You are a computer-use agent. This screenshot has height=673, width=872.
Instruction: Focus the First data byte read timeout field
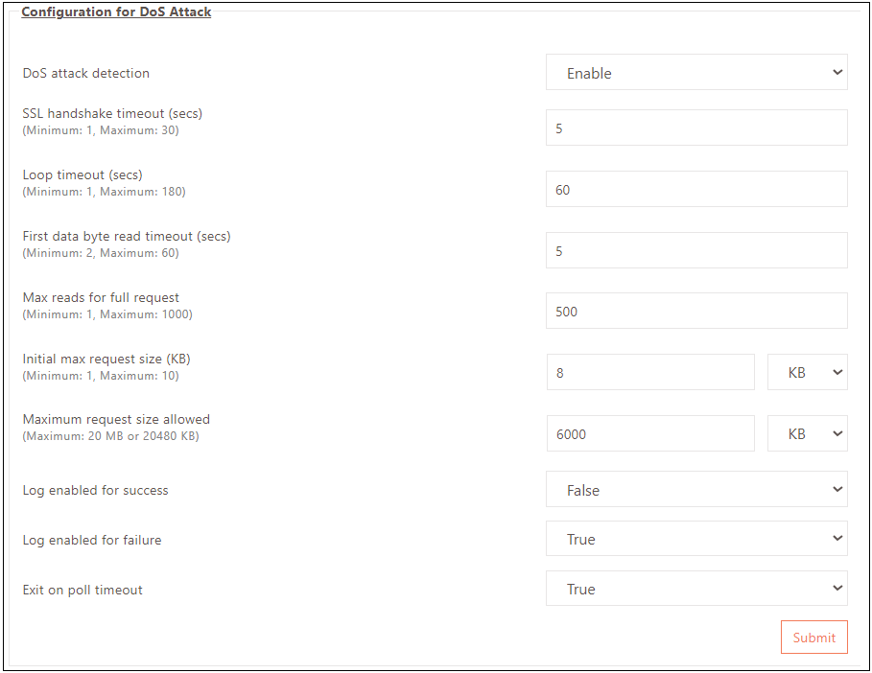[x=696, y=251]
